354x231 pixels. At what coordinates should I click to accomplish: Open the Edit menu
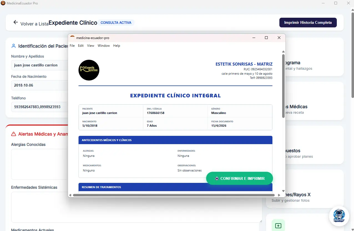point(81,46)
